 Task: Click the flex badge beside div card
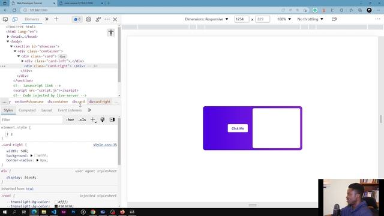coord(62,56)
